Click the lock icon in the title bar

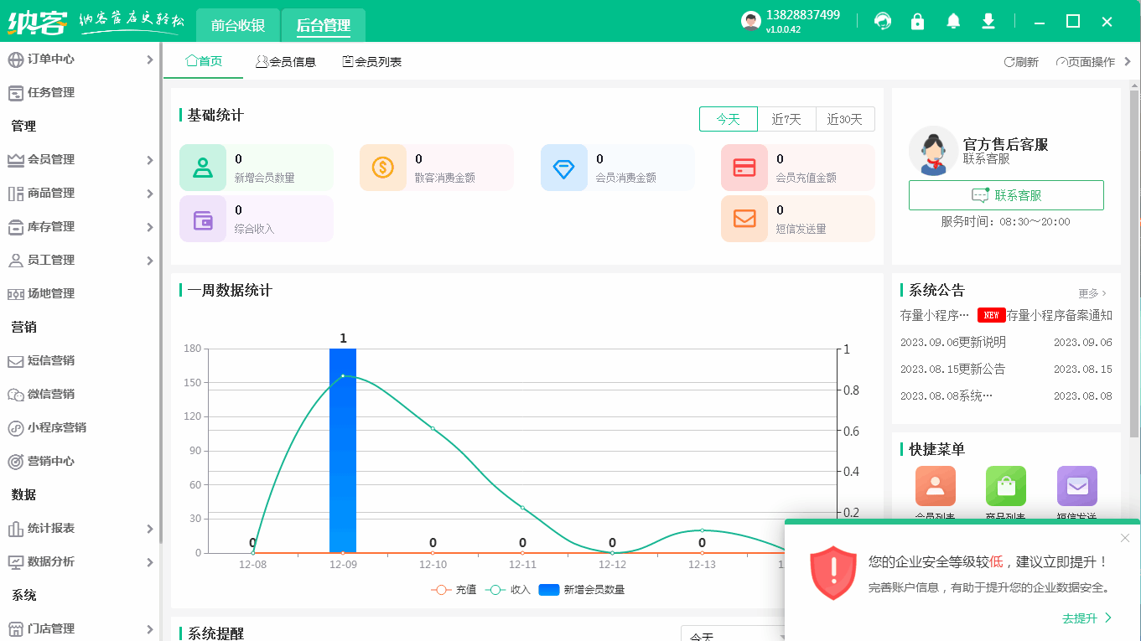918,20
